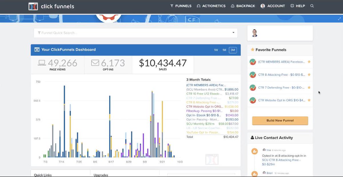Click the Opt-ins envelope icon
This screenshot has height=177, width=343.
(x=95, y=62)
